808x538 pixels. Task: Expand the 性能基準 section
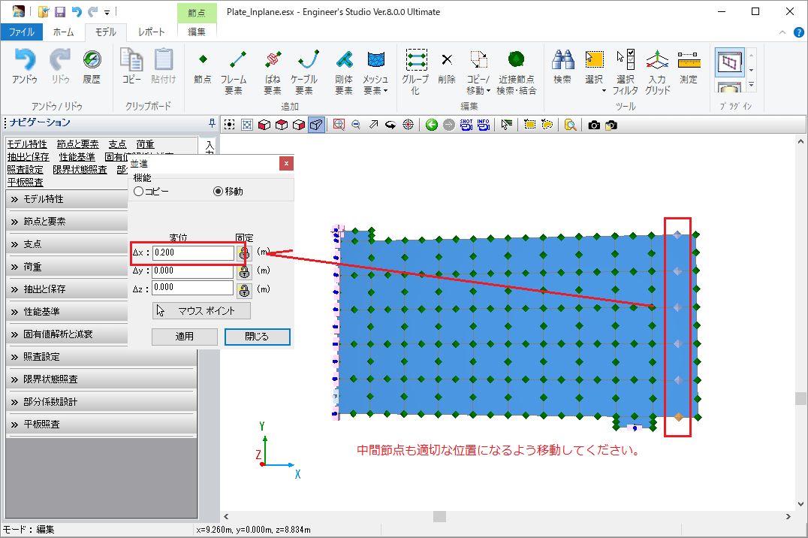(x=67, y=312)
